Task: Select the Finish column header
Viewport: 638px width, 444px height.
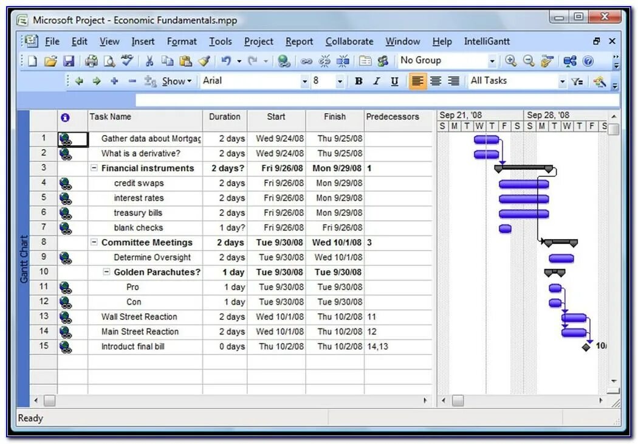Action: [335, 120]
